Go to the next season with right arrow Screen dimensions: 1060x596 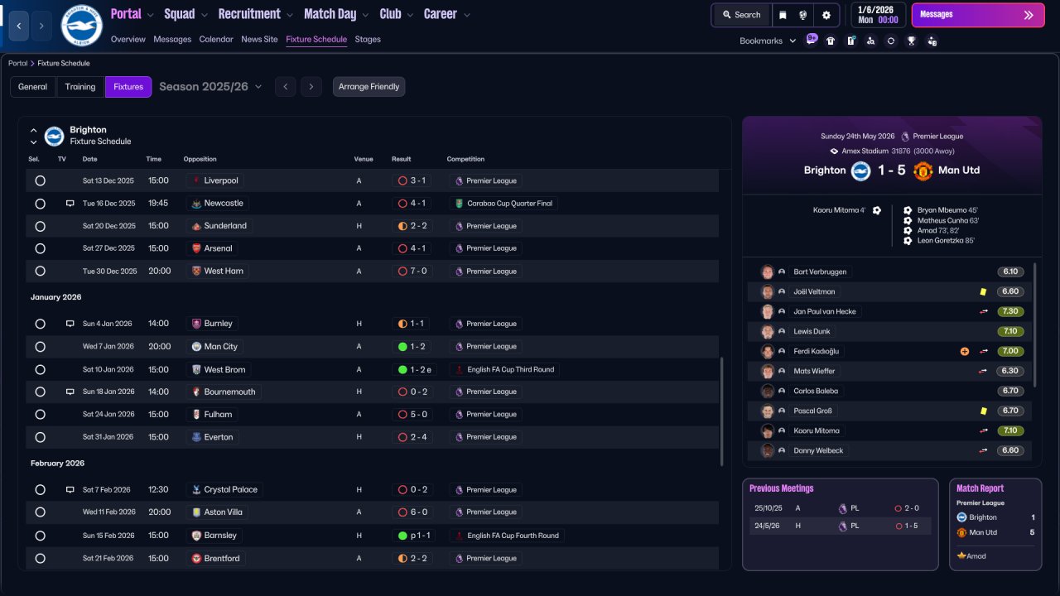point(311,87)
